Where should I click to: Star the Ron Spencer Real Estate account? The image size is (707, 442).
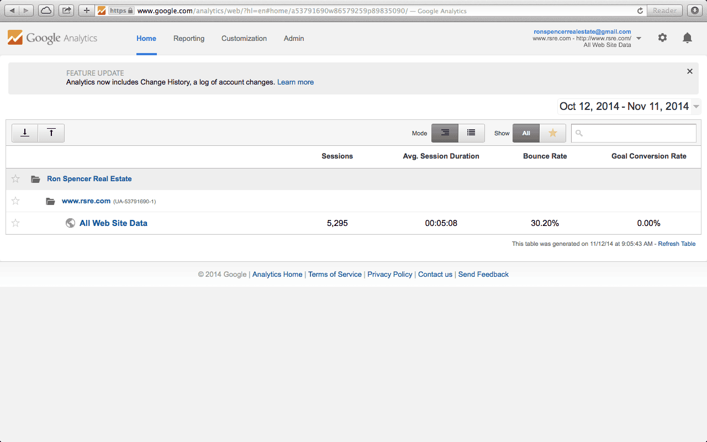[x=15, y=179]
